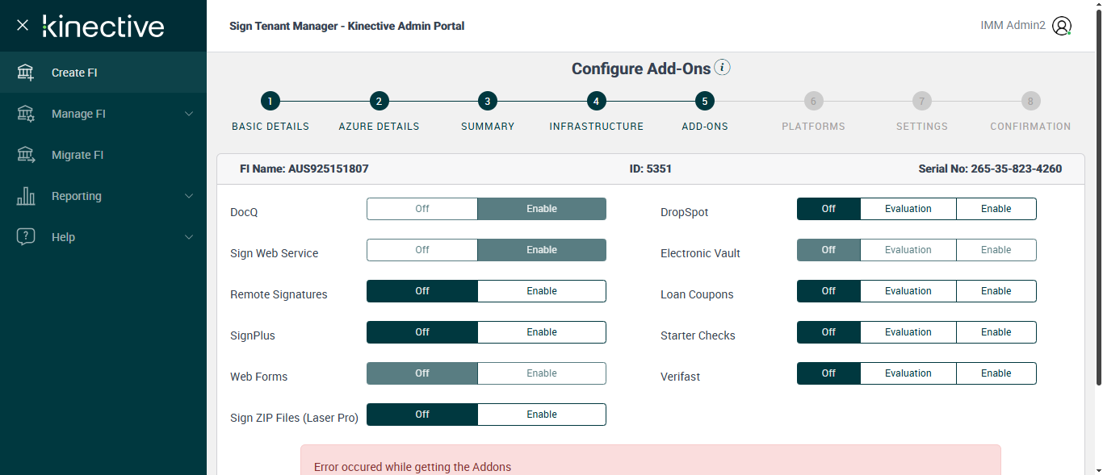
Task: Set Electronic Vault to Evaluation
Action: point(908,250)
